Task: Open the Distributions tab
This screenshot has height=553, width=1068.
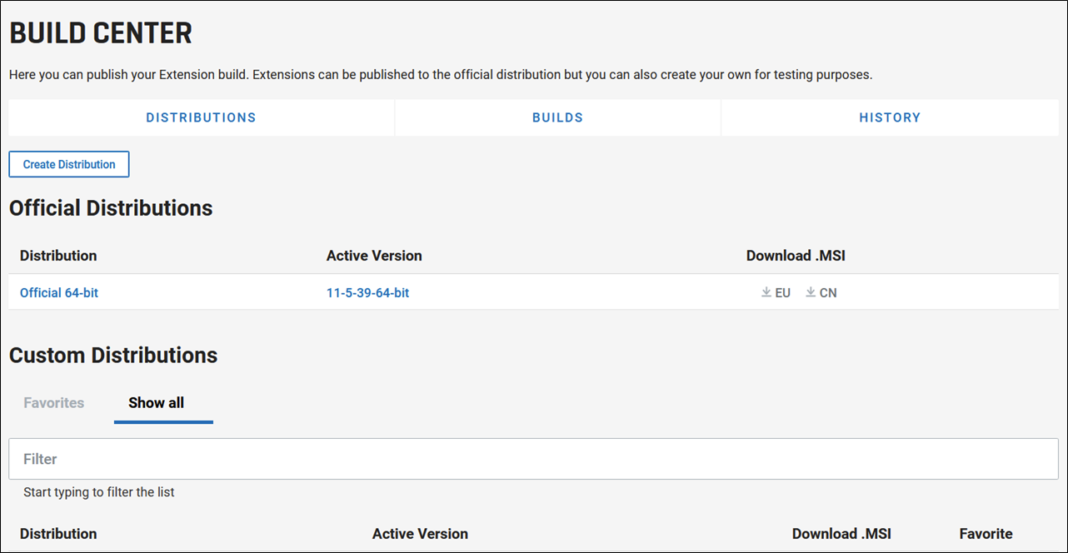Action: (x=201, y=117)
